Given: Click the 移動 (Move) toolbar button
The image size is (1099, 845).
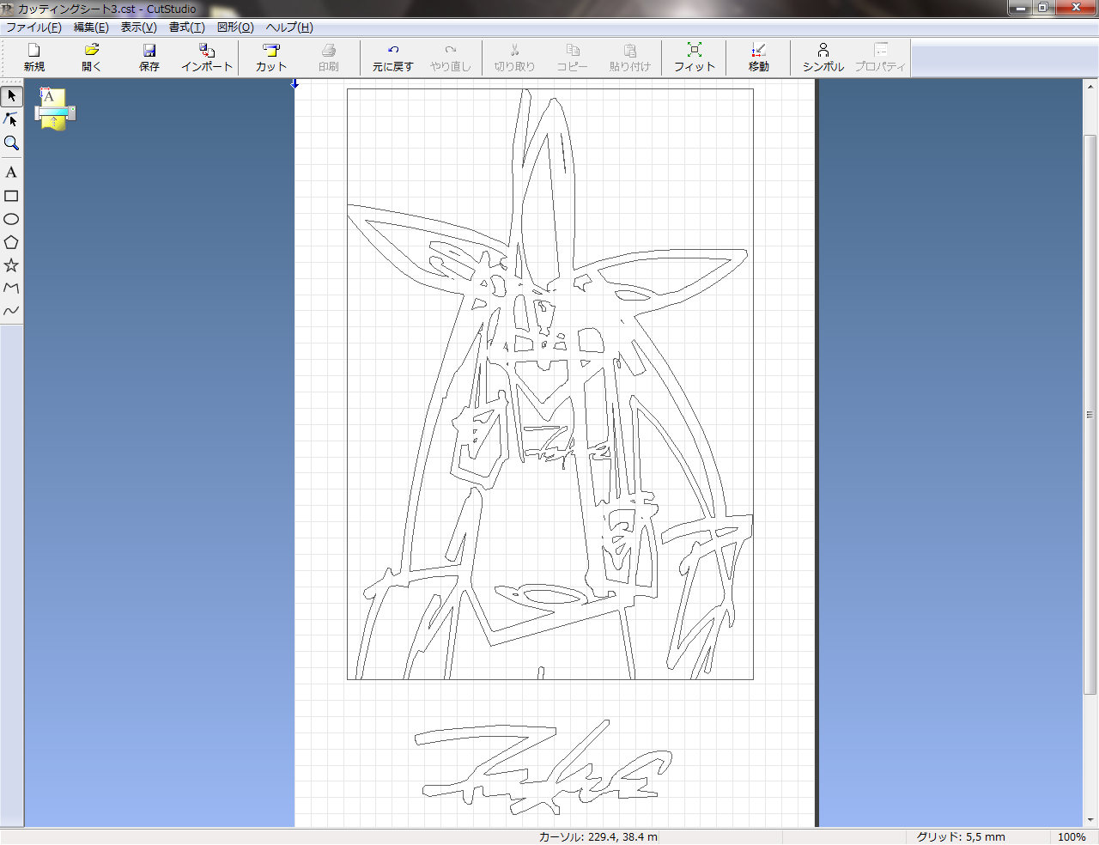Looking at the screenshot, I should [759, 58].
